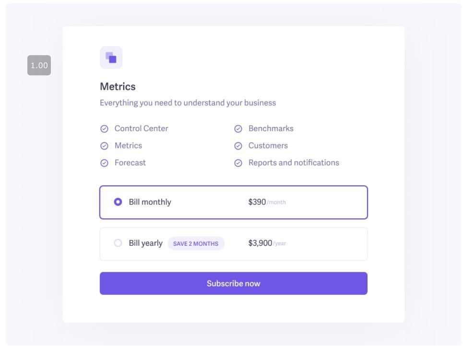Click the check icon beside Customers
The height and width of the screenshot is (347, 463).
[238, 146]
